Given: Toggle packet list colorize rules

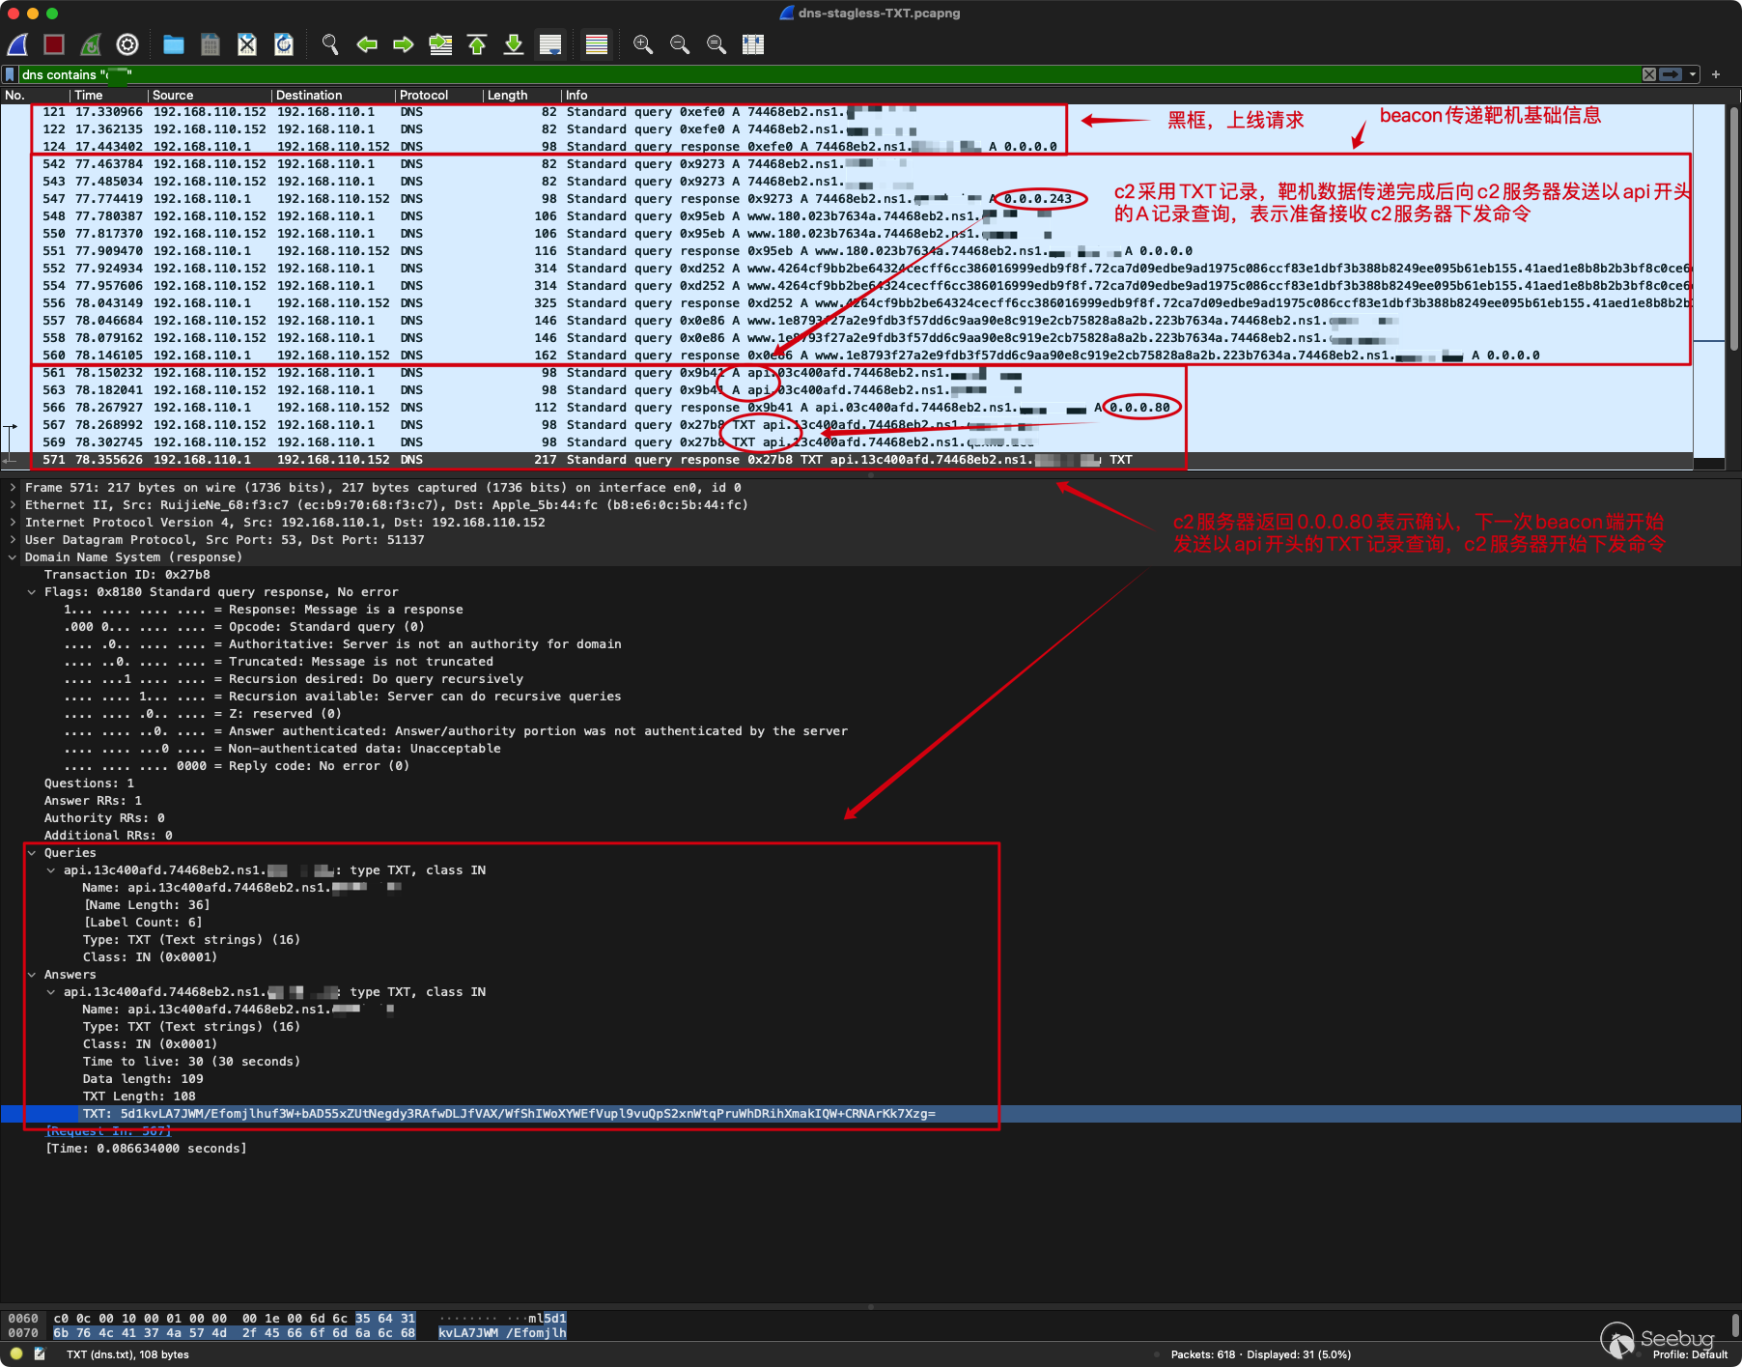Looking at the screenshot, I should (x=597, y=44).
